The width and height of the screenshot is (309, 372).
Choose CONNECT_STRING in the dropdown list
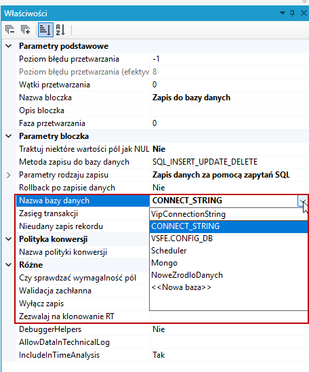point(228,226)
